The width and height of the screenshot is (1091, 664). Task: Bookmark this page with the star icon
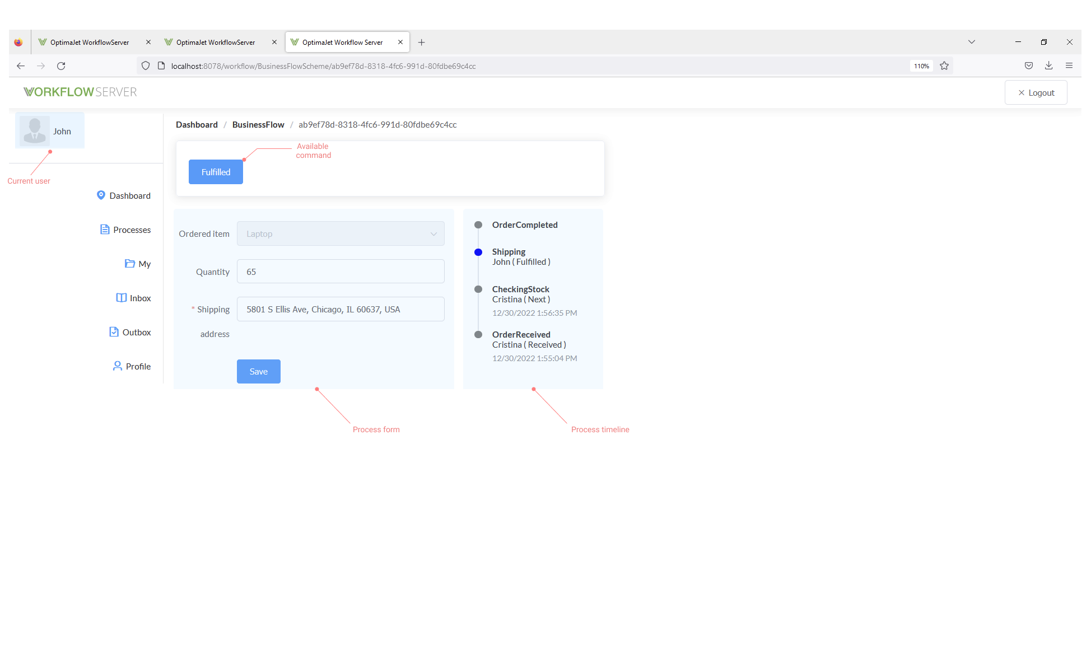tap(944, 66)
